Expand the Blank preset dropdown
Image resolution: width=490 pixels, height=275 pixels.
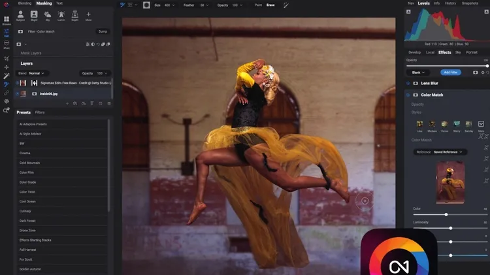(x=418, y=72)
